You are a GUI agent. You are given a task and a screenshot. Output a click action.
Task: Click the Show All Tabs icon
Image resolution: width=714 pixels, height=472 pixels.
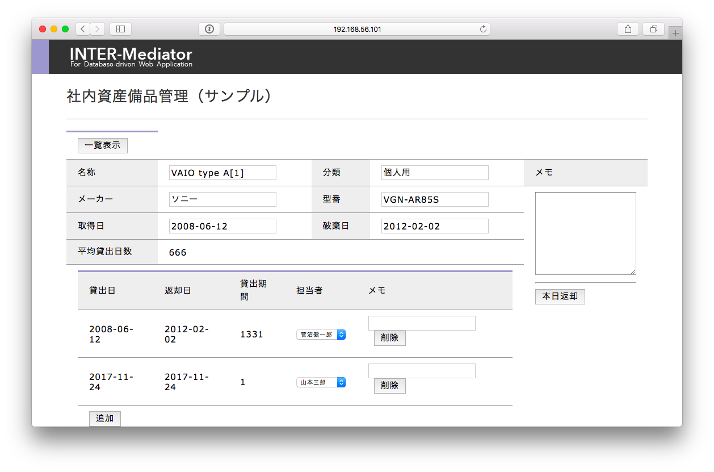[653, 28]
